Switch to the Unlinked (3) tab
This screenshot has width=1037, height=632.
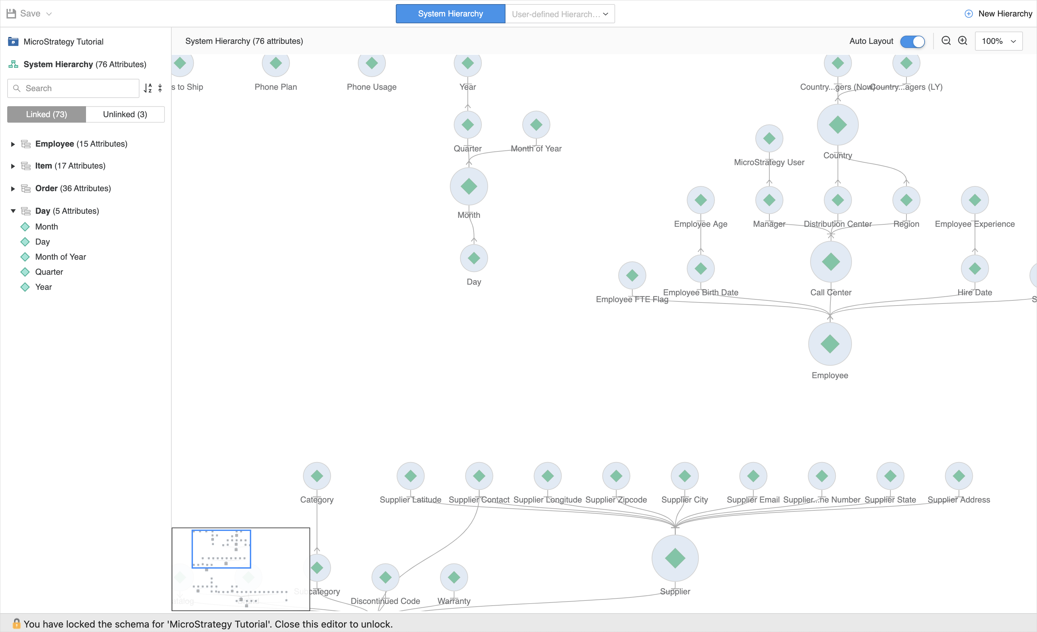pyautogui.click(x=125, y=114)
